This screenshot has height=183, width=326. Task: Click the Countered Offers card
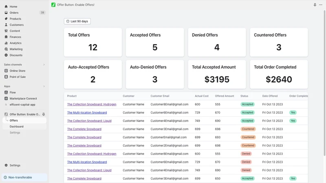[x=279, y=42]
